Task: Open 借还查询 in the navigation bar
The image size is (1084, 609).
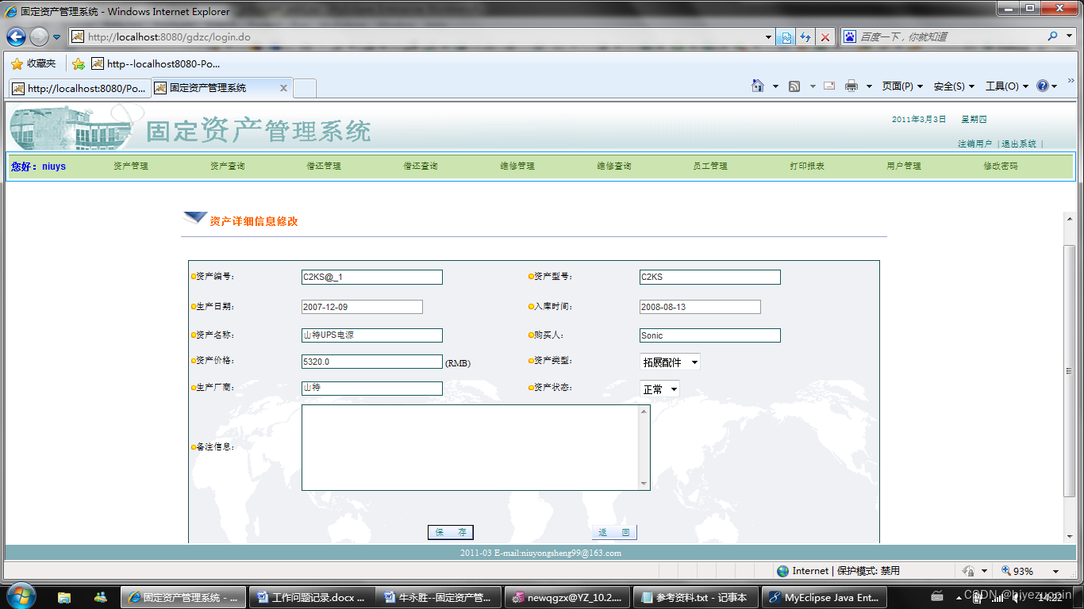Action: pos(421,167)
